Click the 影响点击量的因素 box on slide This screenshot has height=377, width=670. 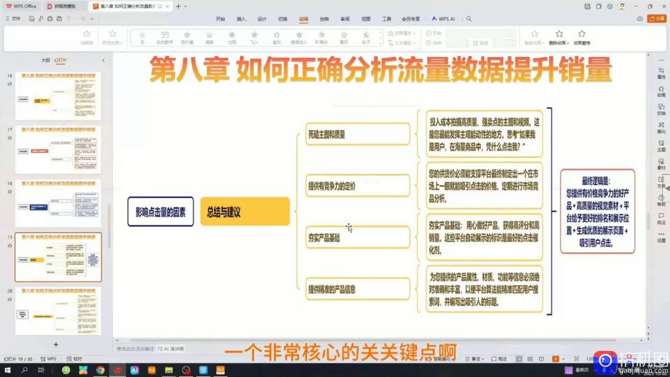(160, 211)
